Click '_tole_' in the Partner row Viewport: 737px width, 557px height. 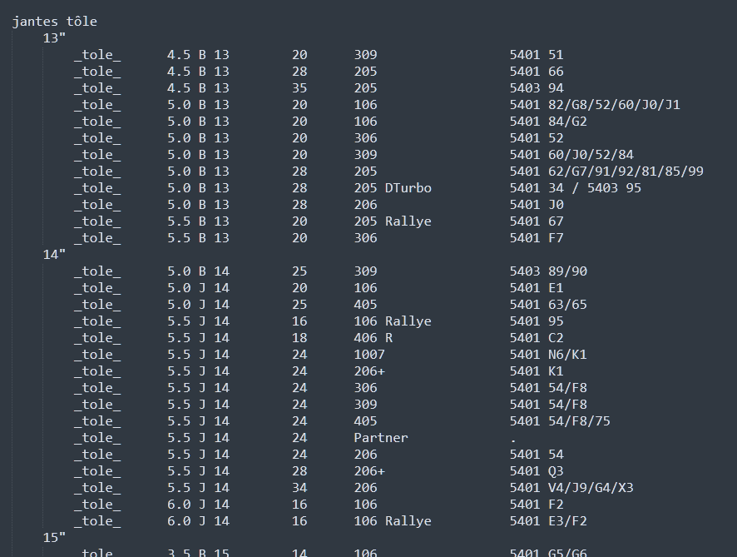[x=97, y=438]
